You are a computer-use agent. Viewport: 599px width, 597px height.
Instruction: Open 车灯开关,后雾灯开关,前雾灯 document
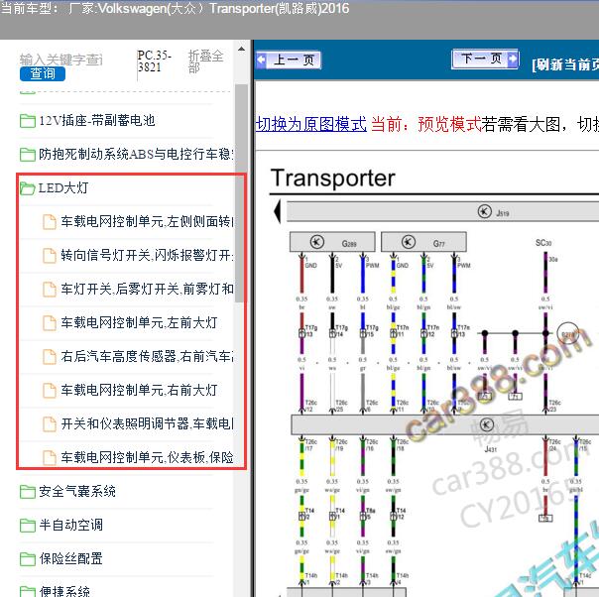[x=148, y=289]
